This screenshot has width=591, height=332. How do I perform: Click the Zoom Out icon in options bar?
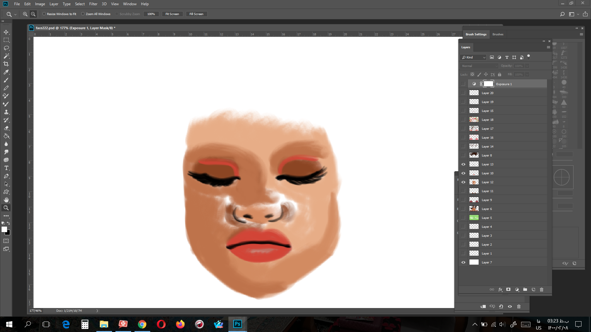tap(33, 14)
